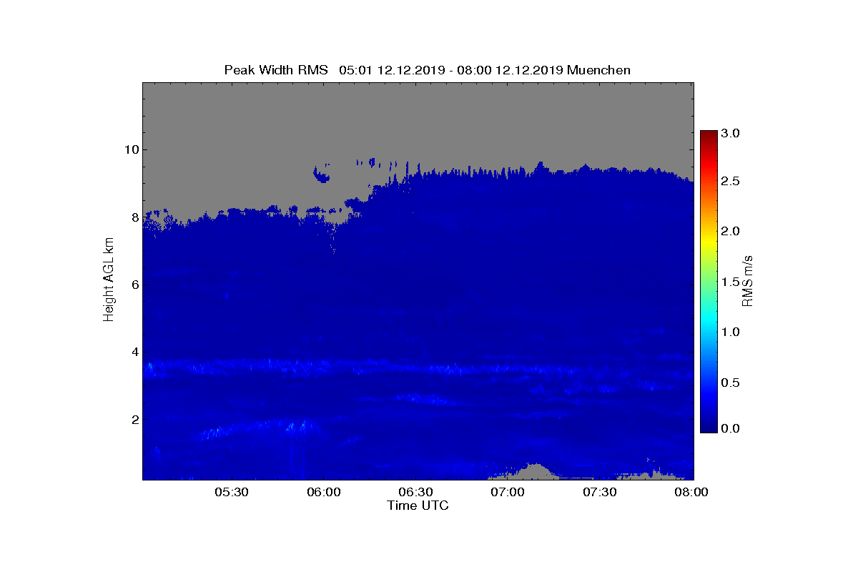This screenshot has height=572, width=858.
Task: Click the colorbar value 2.5
Action: (x=730, y=182)
